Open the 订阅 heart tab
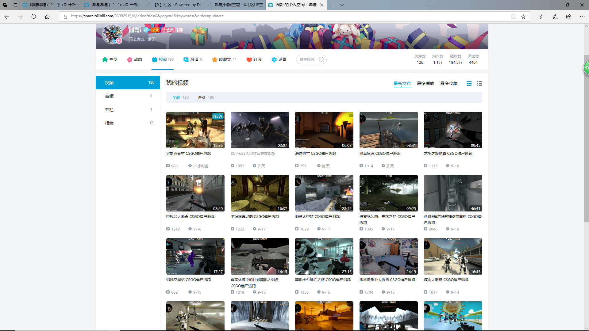Screen dimensions: 589x331 (254, 59)
